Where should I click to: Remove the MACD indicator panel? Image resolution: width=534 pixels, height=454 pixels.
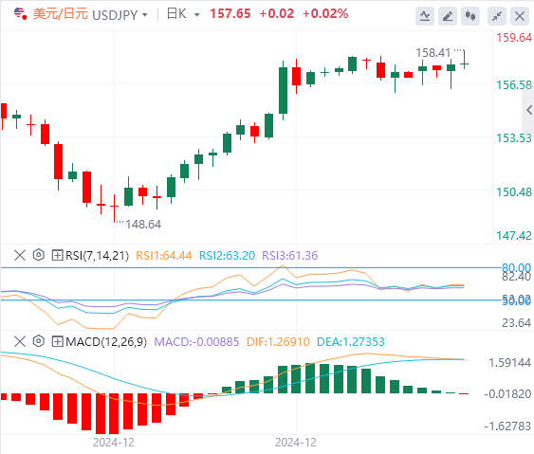(20, 341)
